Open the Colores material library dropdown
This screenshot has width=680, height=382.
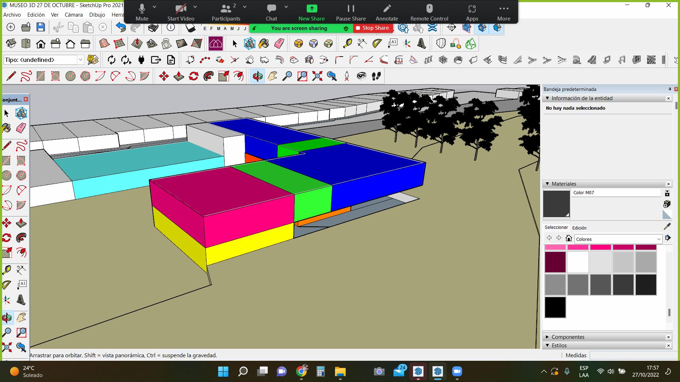[x=618, y=239]
